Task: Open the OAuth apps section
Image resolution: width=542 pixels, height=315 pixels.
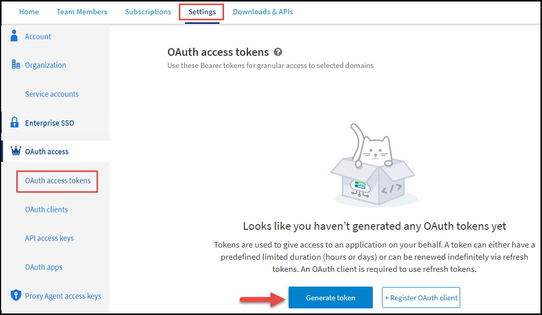Action: [x=44, y=266]
